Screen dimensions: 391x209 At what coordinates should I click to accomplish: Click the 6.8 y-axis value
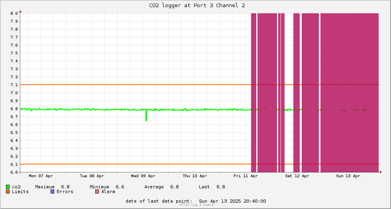(14, 109)
